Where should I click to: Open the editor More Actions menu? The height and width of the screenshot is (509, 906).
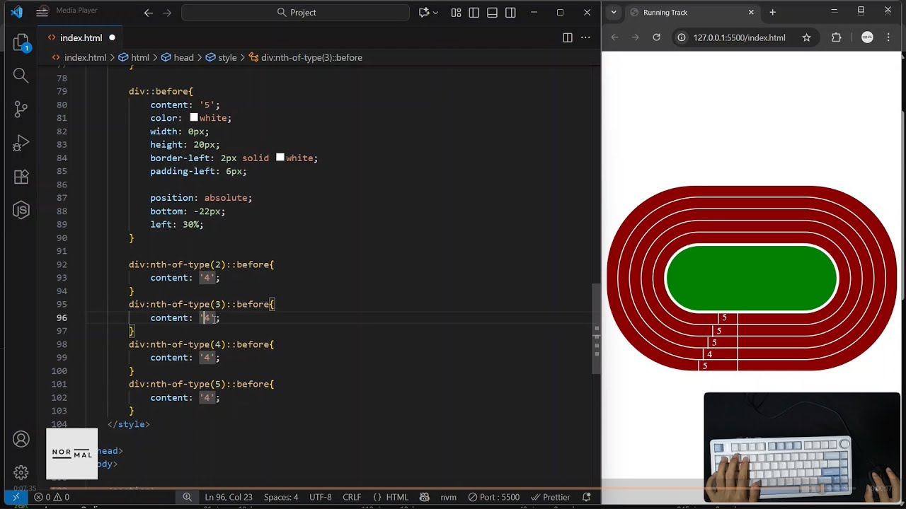(x=585, y=37)
